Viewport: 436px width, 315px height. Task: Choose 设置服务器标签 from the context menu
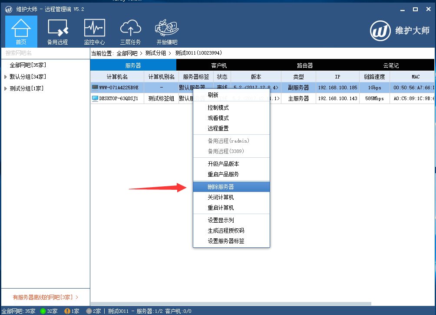pyautogui.click(x=231, y=241)
